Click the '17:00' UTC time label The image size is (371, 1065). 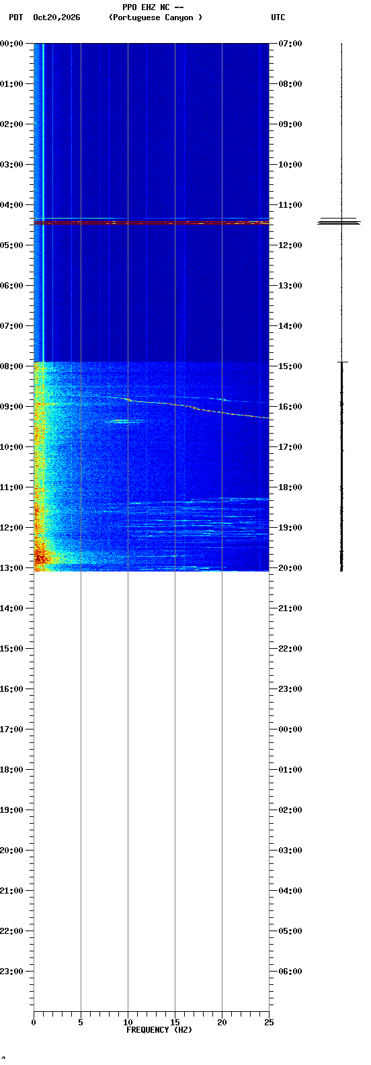point(290,447)
